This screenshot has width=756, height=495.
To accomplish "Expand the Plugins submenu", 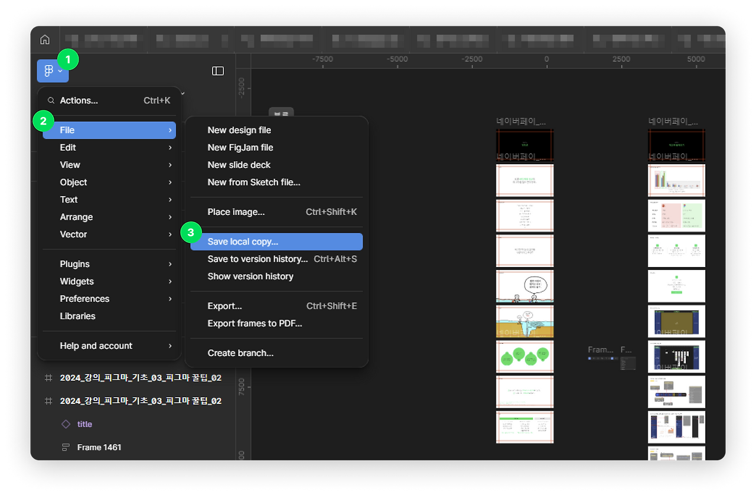I will tap(109, 264).
